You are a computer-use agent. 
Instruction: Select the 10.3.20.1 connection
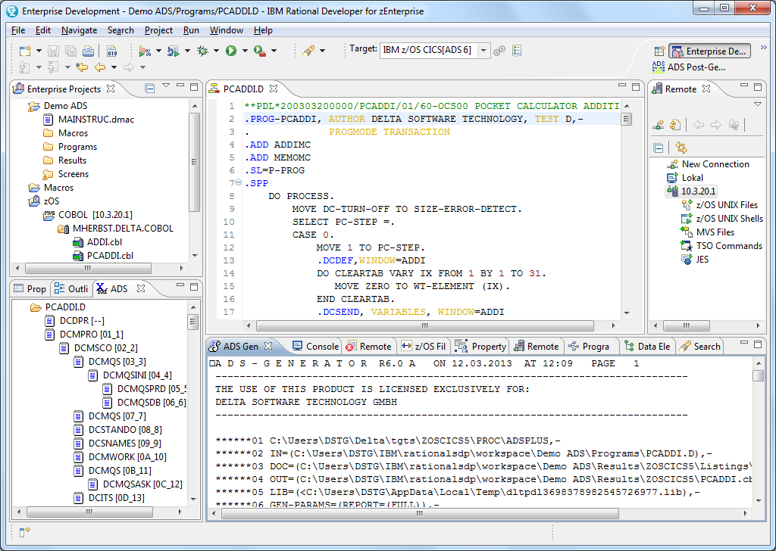pos(698,191)
